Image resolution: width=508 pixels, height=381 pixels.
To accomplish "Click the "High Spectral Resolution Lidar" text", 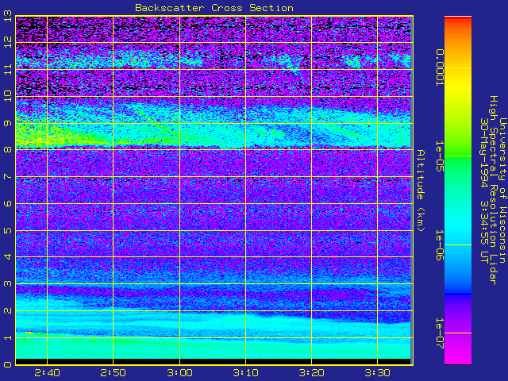I will (x=494, y=190).
